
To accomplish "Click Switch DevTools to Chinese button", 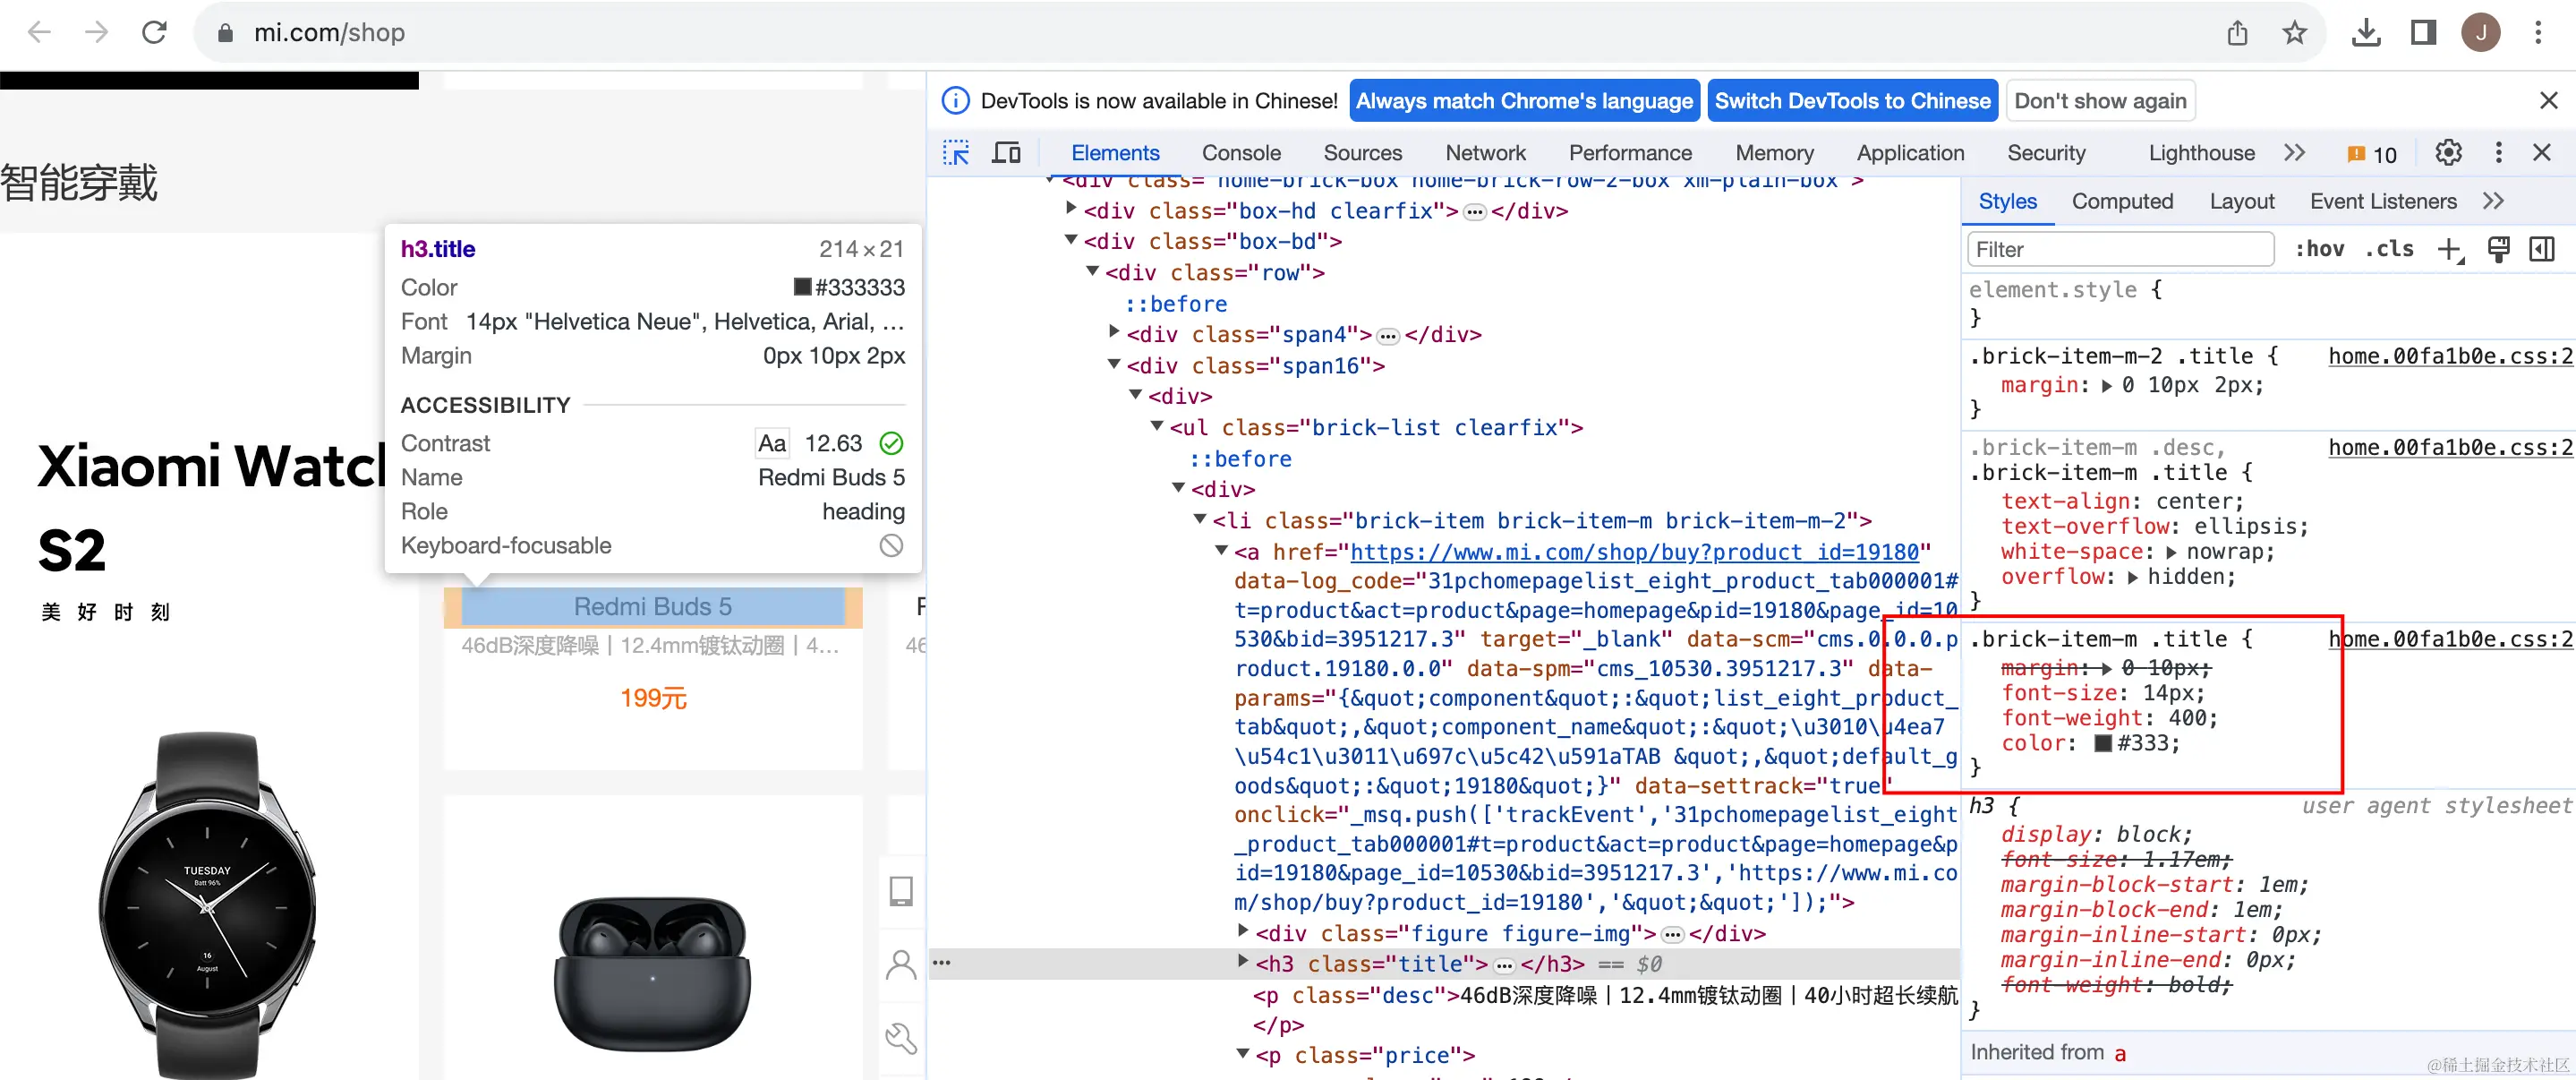I will click(1852, 100).
